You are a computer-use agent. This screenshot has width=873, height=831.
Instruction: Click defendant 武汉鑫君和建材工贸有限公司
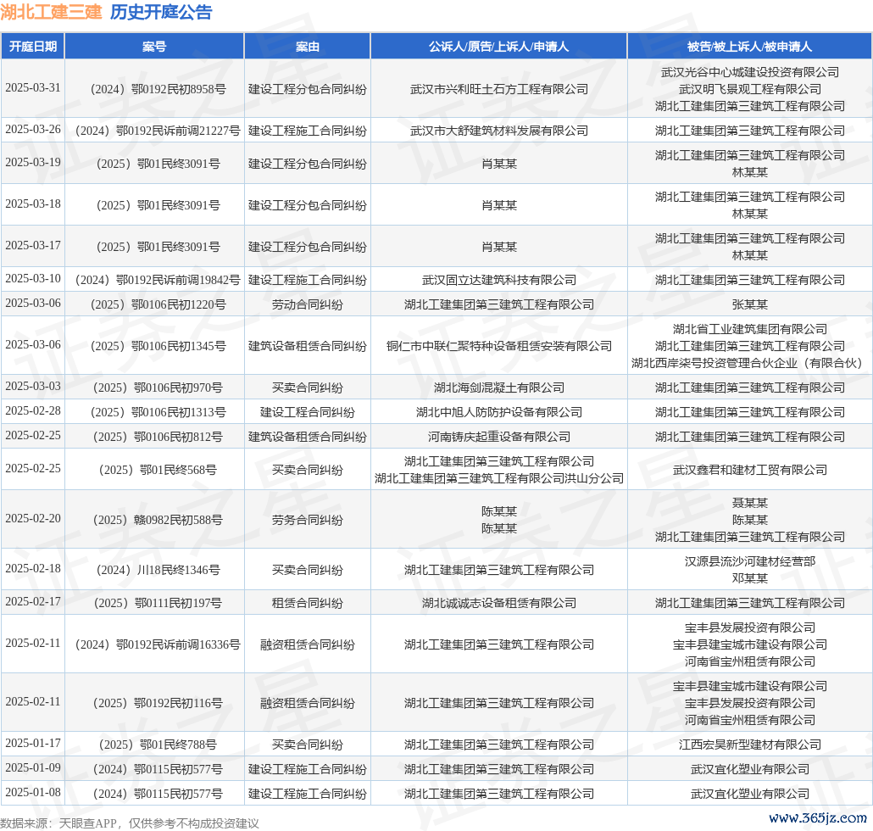click(x=749, y=470)
